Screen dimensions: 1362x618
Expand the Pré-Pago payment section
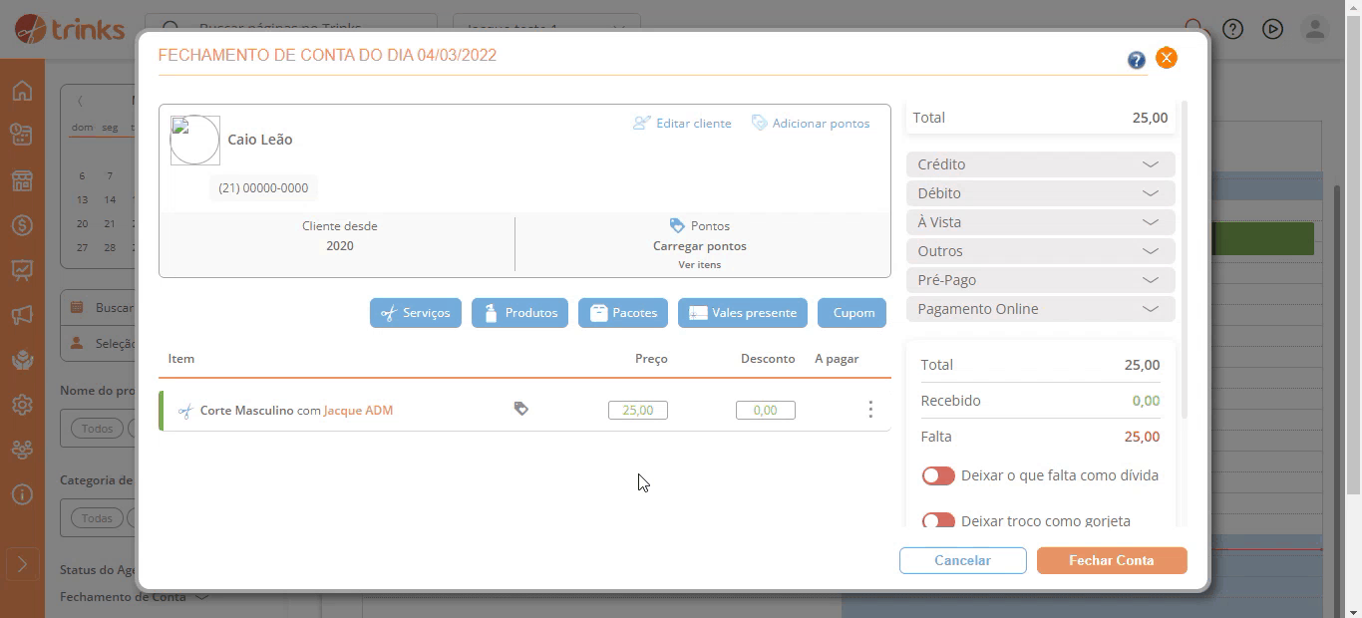pyautogui.click(x=1041, y=280)
